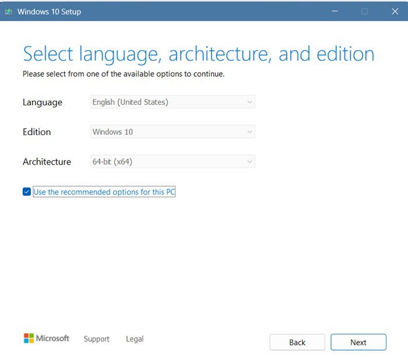408x357 pixels.
Task: Click the Windows 10 Setup title bar icon
Action: [x=8, y=11]
